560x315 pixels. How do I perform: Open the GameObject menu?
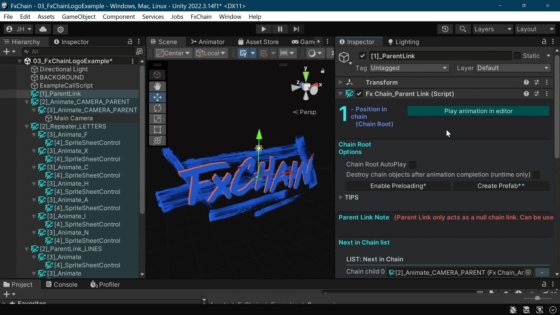pos(79,17)
